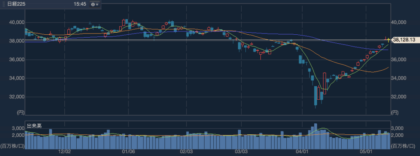
Task: Click the 出来高 volume panel label
Action: 34,126
